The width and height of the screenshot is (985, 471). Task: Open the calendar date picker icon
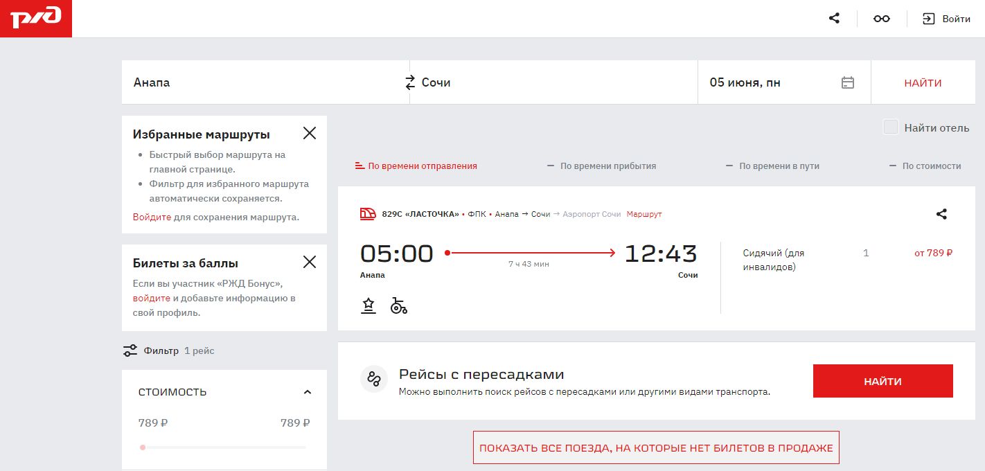pyautogui.click(x=848, y=82)
